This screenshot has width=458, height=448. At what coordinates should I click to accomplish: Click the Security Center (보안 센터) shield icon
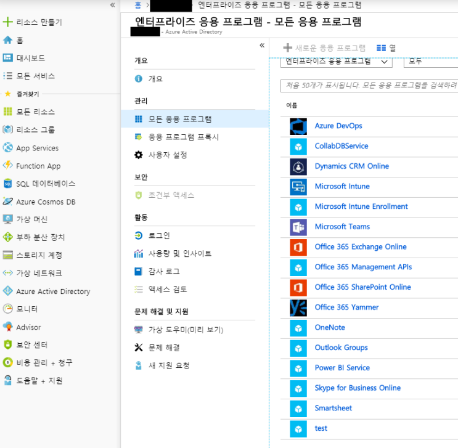point(7,344)
